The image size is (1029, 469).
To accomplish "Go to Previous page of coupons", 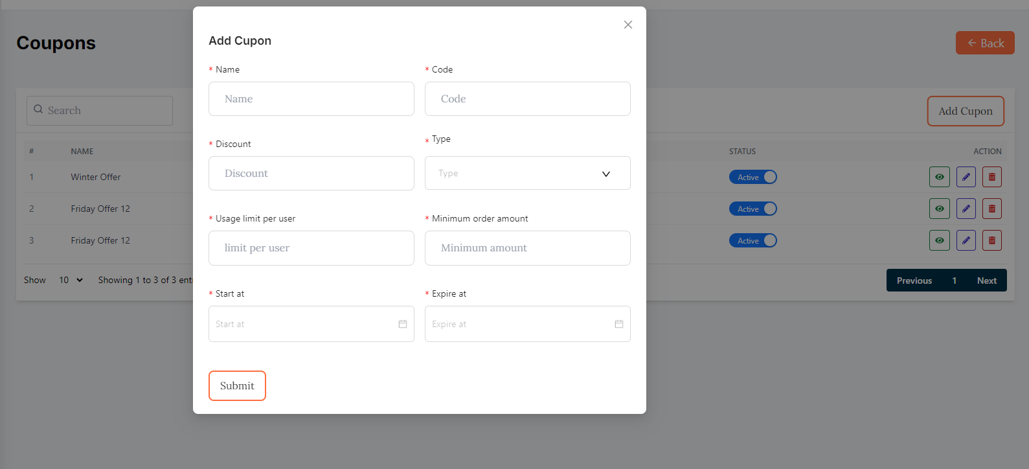I will click(x=914, y=280).
